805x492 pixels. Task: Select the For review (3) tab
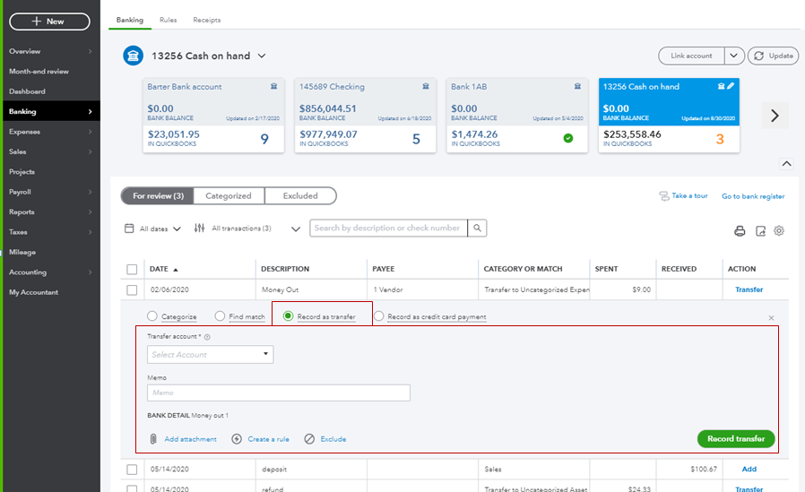pos(158,196)
